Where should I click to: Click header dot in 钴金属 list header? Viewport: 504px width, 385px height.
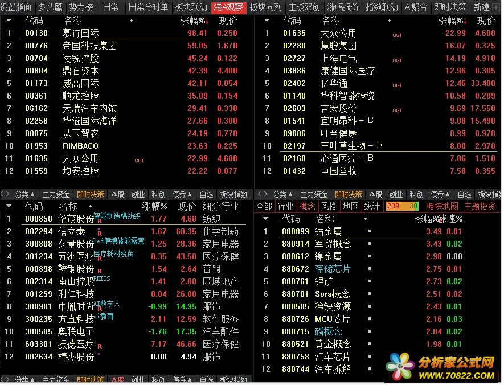[x=366, y=219]
